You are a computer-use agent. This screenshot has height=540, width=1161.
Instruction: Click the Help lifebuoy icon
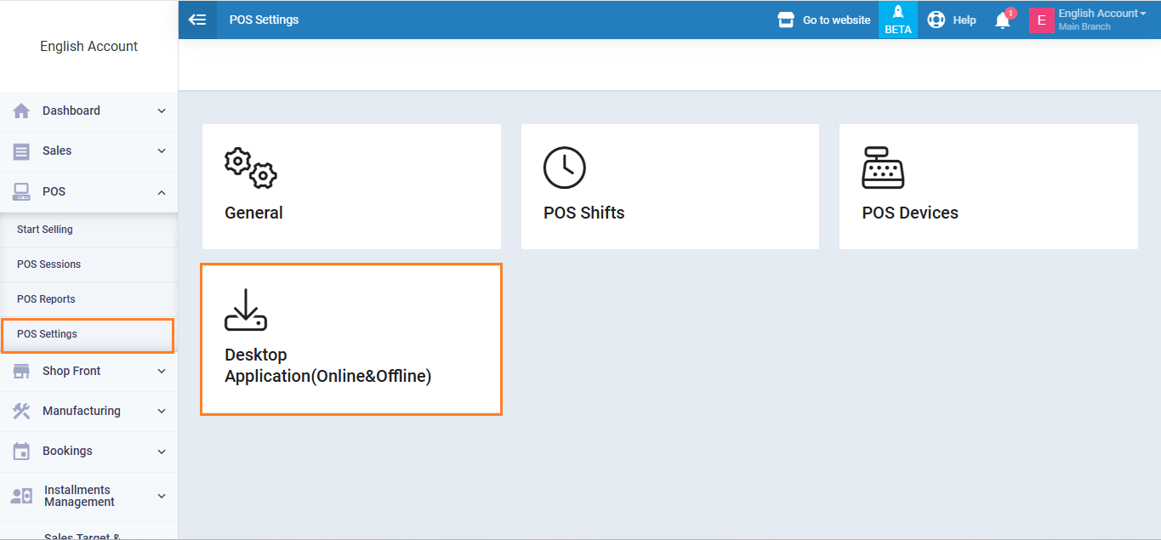936,20
